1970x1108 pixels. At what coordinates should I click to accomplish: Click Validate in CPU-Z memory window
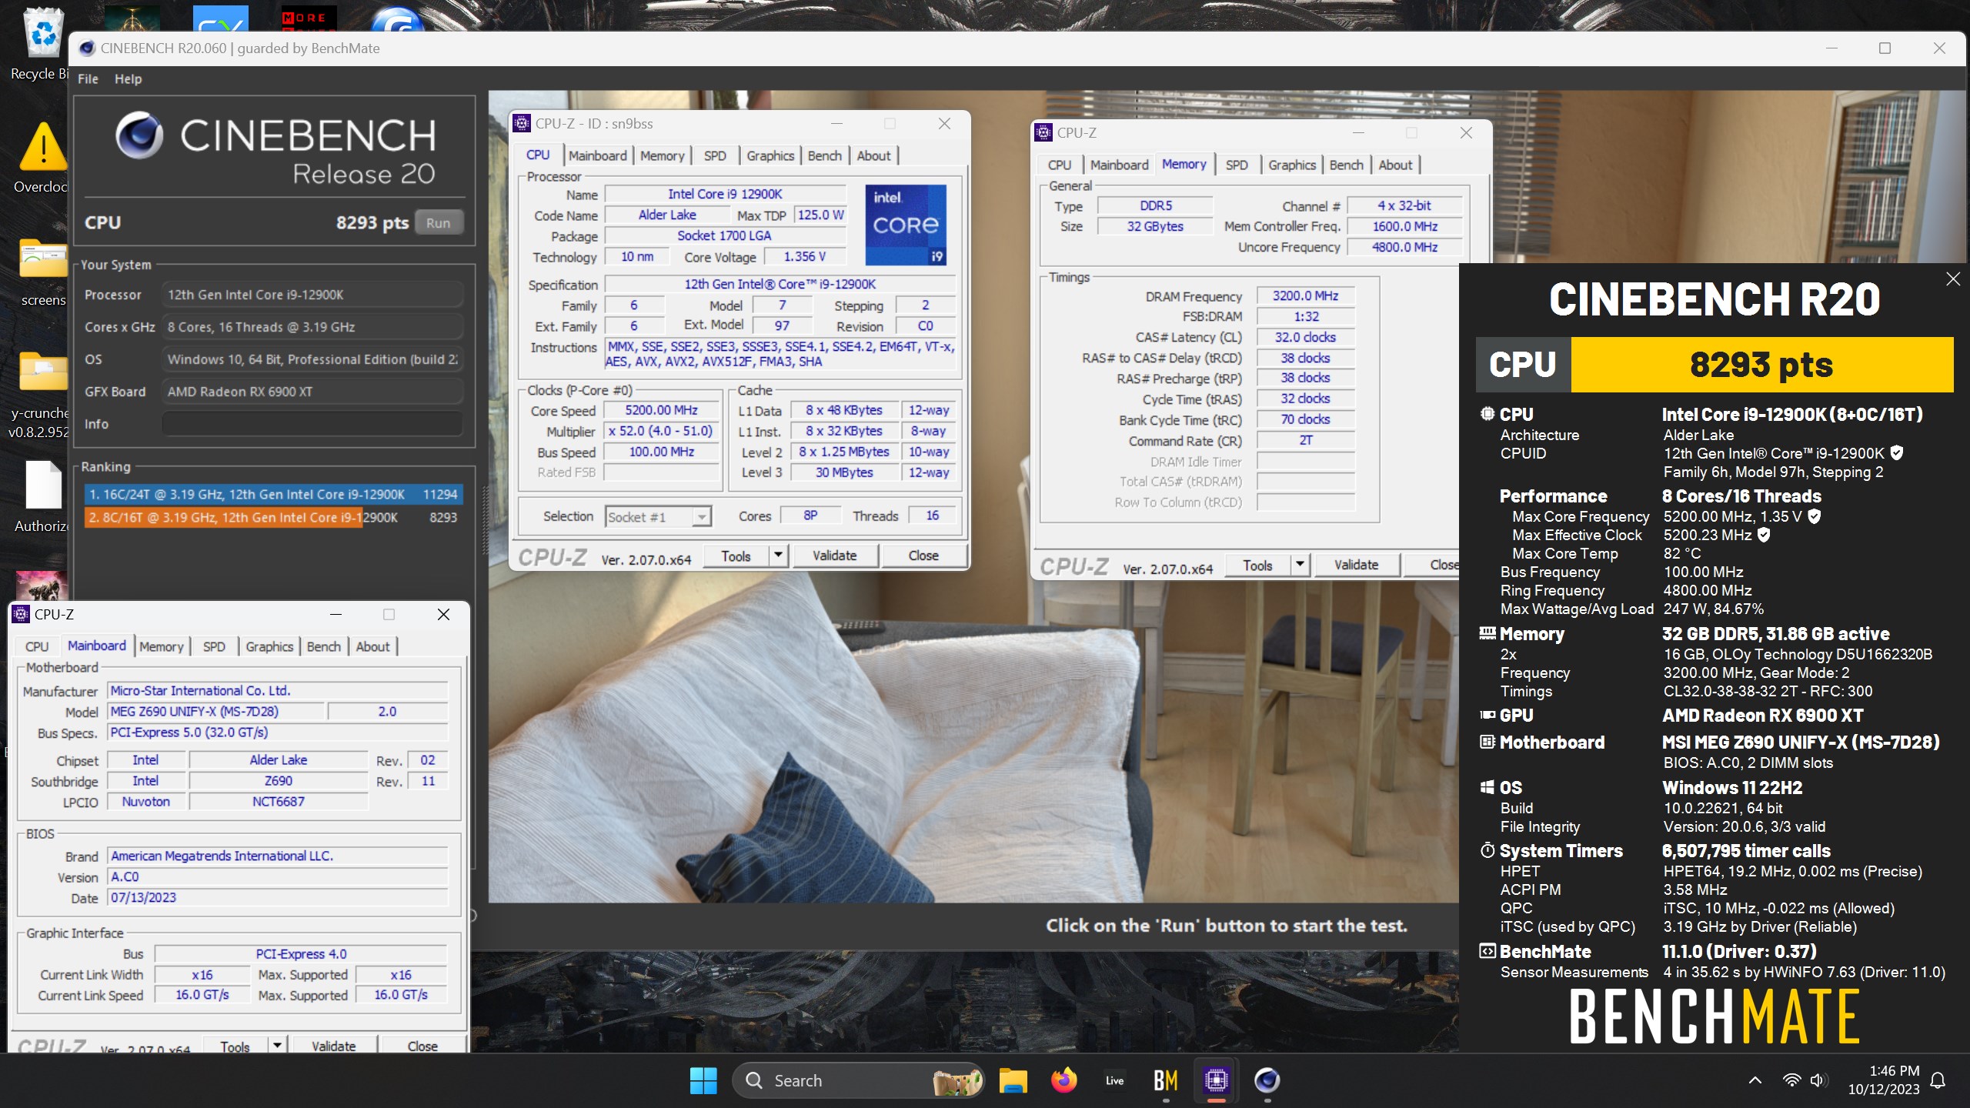[1356, 565]
